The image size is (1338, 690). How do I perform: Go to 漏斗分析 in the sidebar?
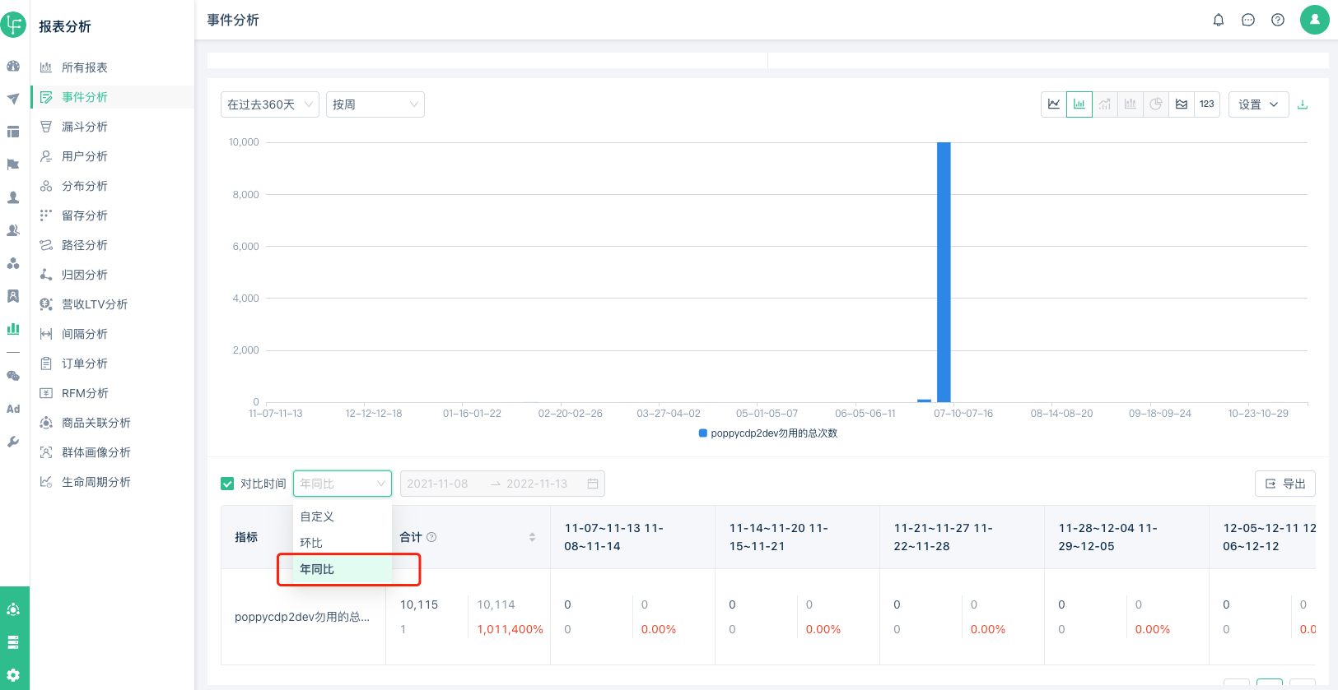(x=85, y=127)
